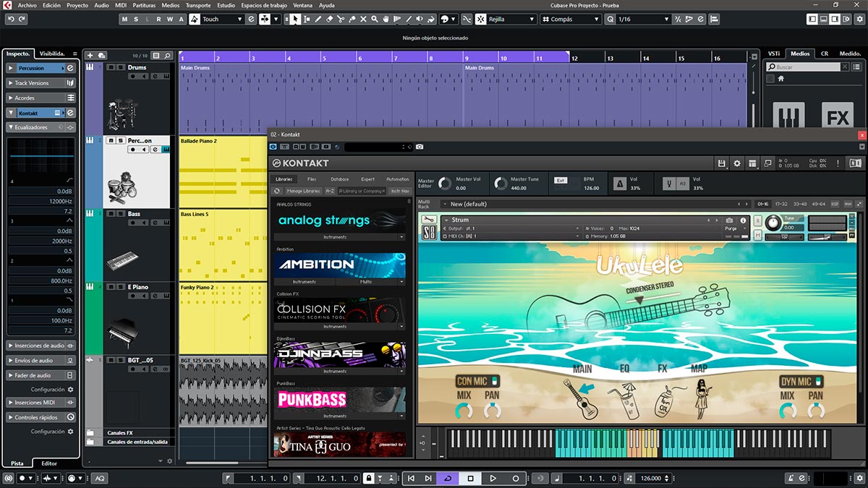868x488 pixels.
Task: Select the Mute X tool
Action: click(363, 19)
